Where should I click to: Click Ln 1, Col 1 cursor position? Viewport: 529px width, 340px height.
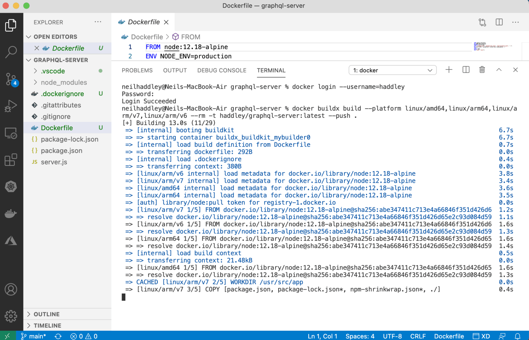pyautogui.click(x=322, y=336)
